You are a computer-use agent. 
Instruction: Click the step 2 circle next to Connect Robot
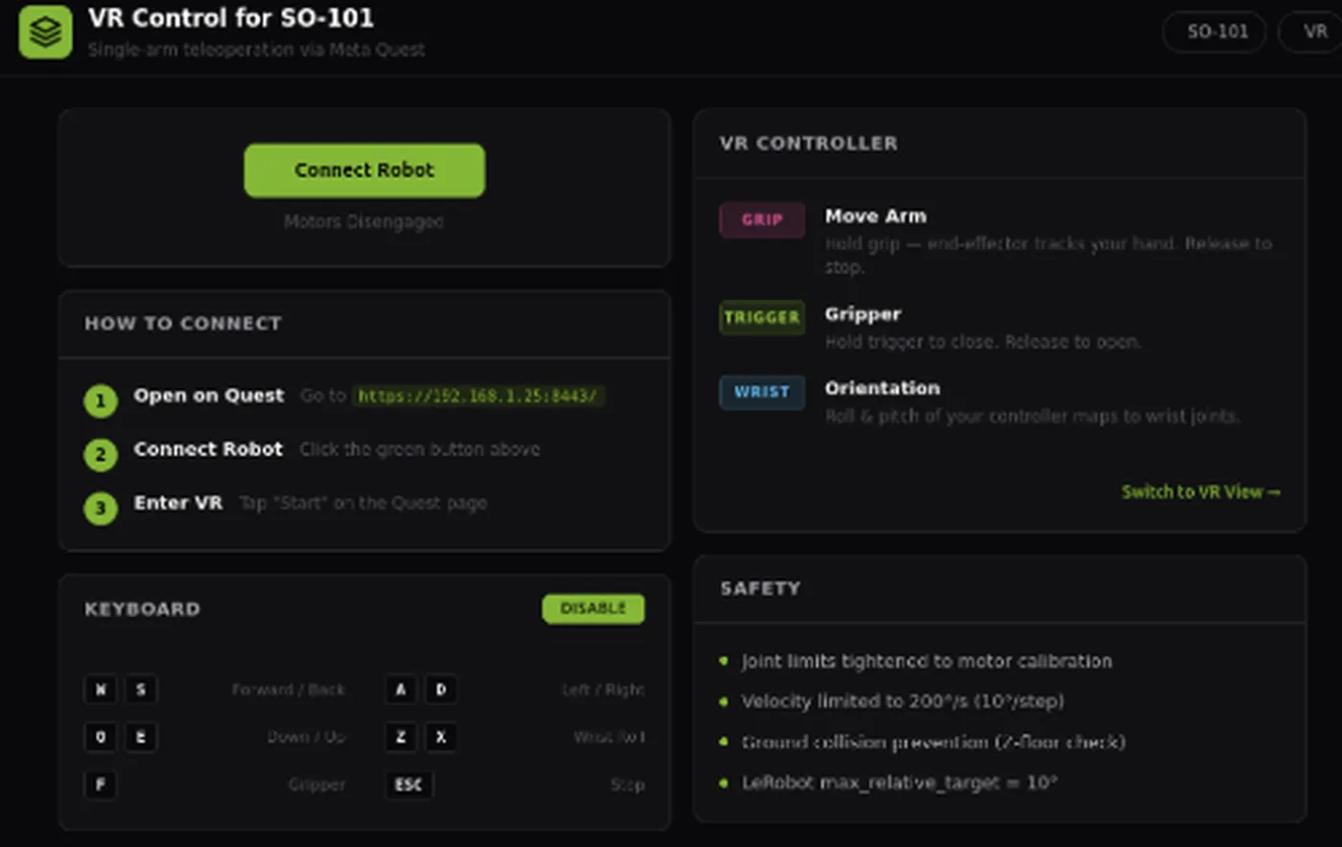(x=101, y=454)
